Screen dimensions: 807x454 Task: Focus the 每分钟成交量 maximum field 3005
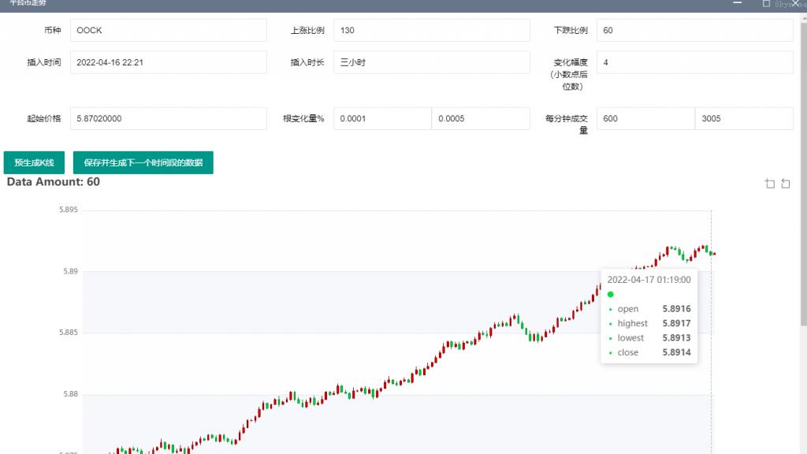tap(744, 119)
